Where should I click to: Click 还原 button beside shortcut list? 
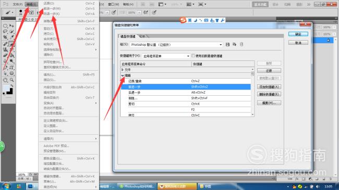269,71
